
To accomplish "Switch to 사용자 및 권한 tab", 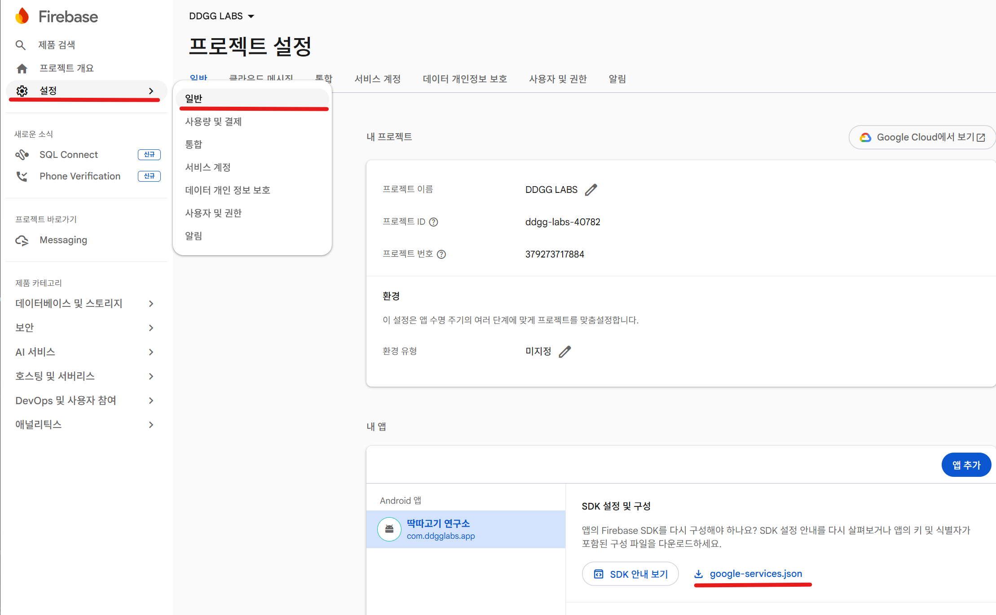I will [x=558, y=79].
